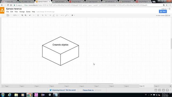
Task: Switch to the Java Inheritance browser tab
Action: (x=126, y=2)
